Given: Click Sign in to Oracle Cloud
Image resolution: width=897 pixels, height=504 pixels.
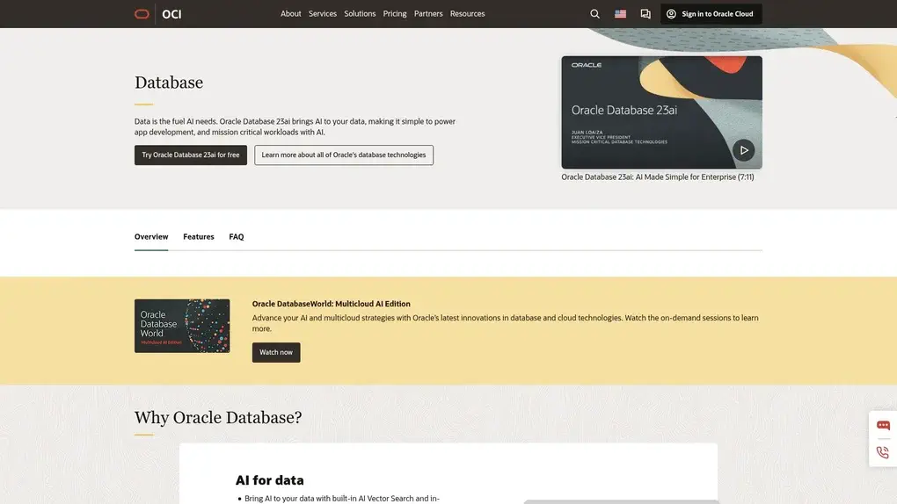Looking at the screenshot, I should click(x=711, y=14).
